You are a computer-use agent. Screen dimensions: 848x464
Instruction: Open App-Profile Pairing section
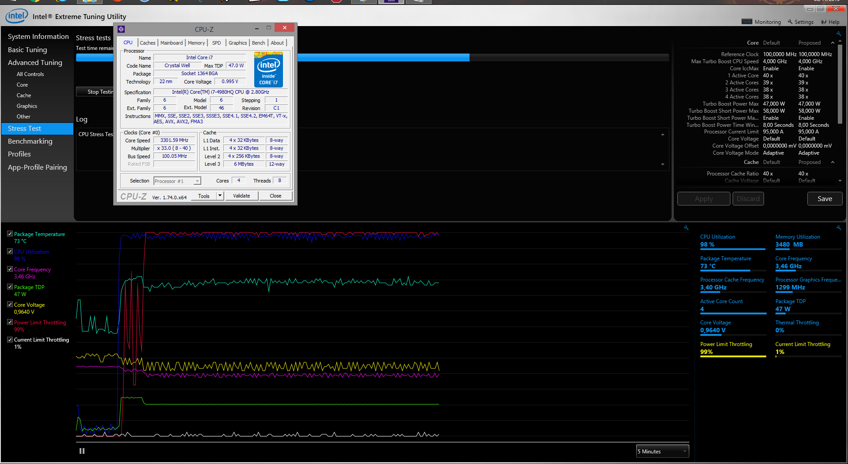pos(38,167)
